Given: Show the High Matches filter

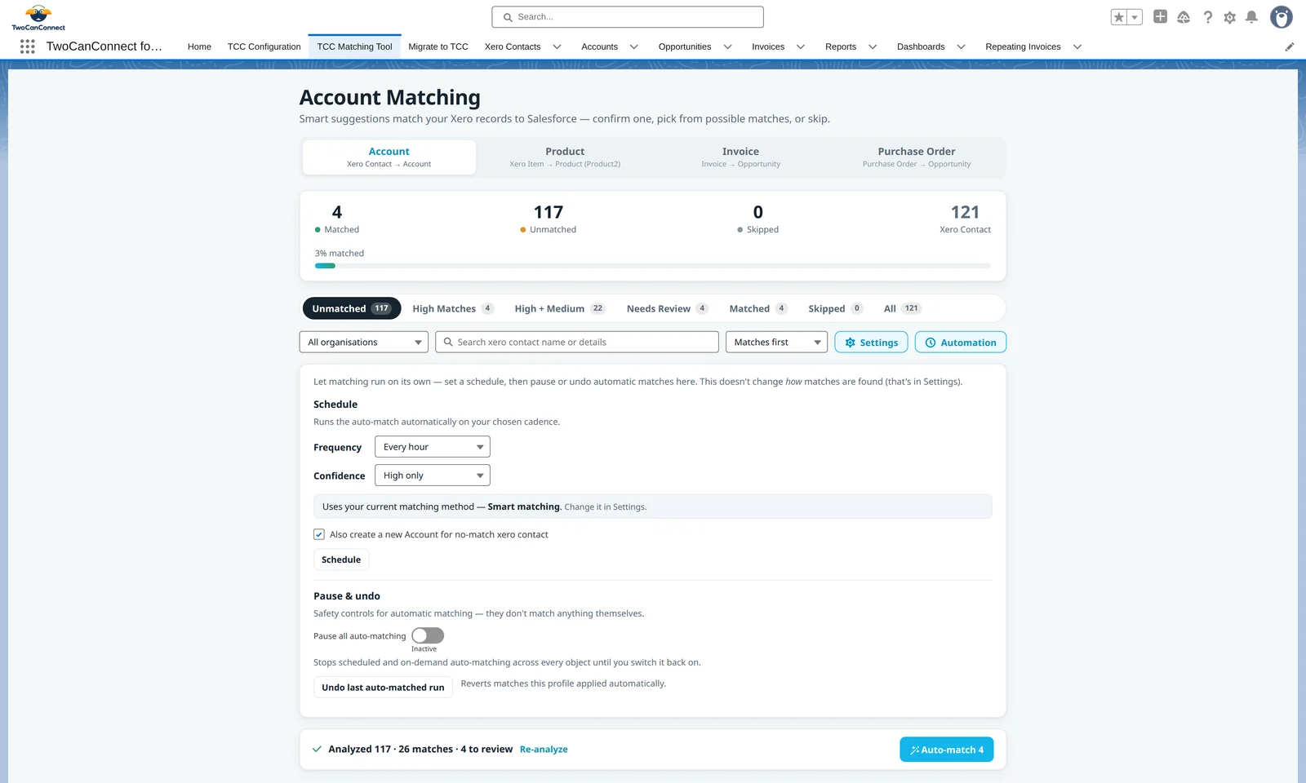Looking at the screenshot, I should 453,308.
